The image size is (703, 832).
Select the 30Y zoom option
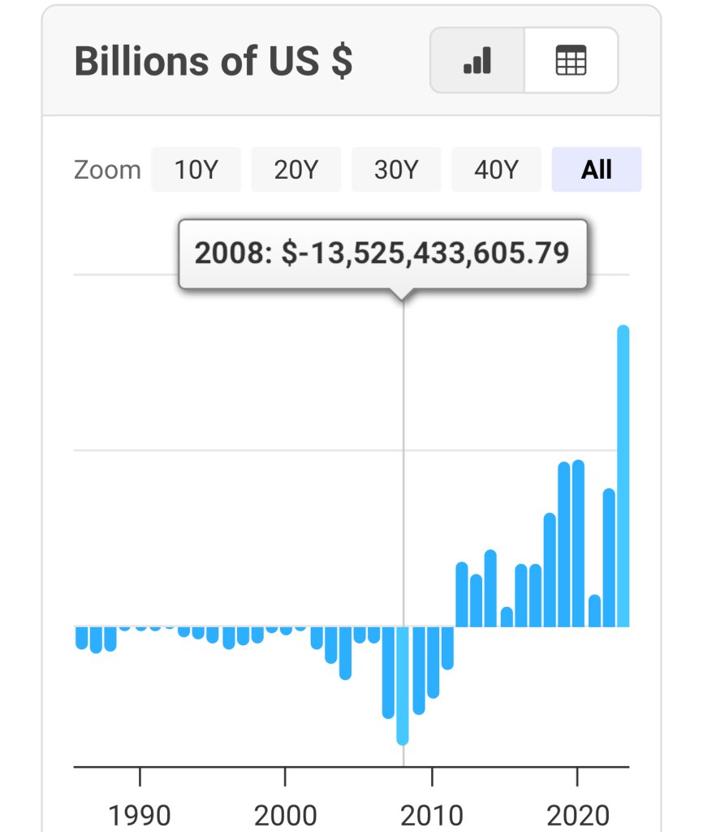pos(396,170)
